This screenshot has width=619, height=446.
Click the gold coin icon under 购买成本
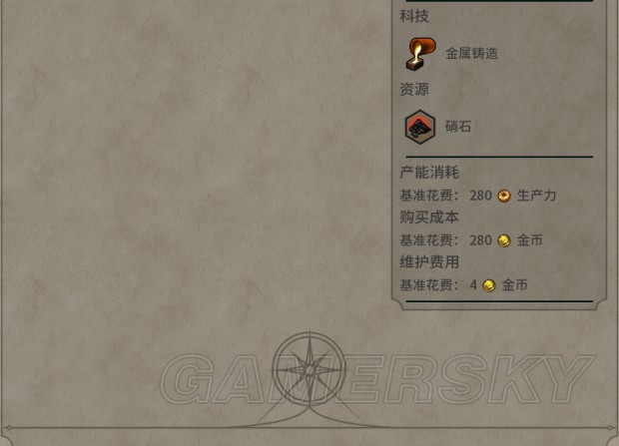pyautogui.click(x=504, y=240)
